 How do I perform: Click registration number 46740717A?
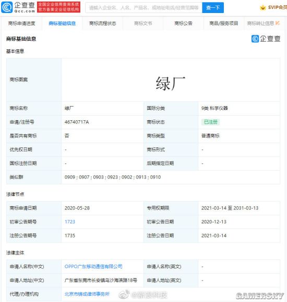(77, 122)
